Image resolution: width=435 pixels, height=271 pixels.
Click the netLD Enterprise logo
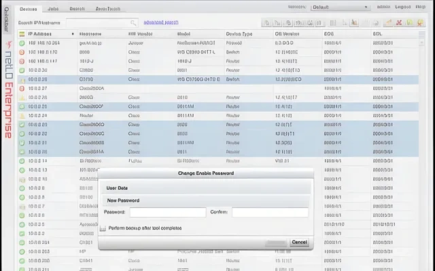[x=9, y=89]
